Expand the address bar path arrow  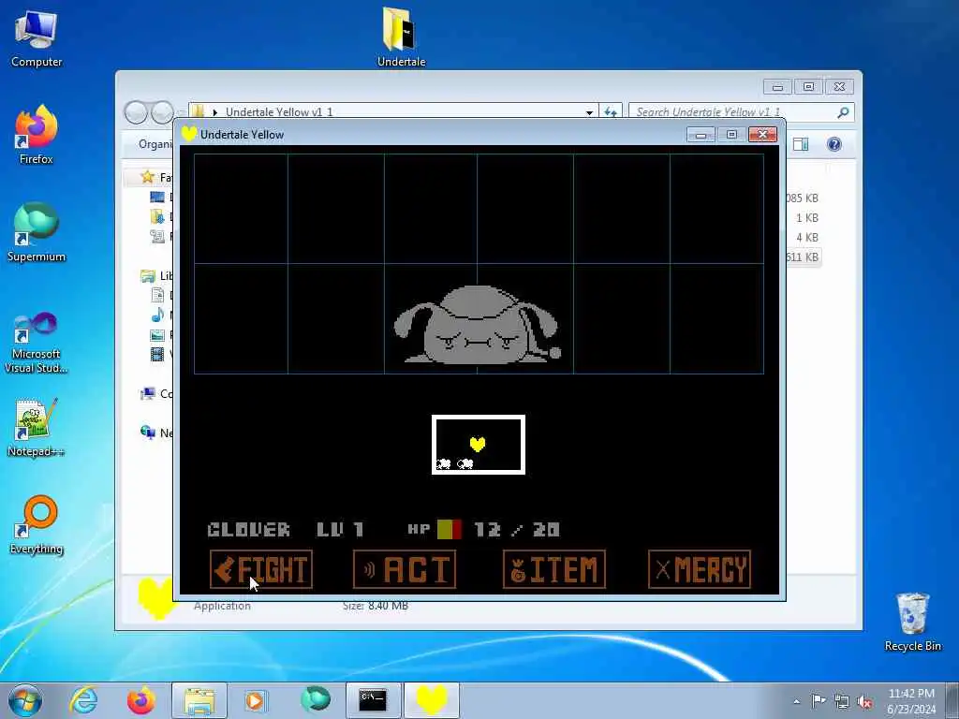coord(214,112)
